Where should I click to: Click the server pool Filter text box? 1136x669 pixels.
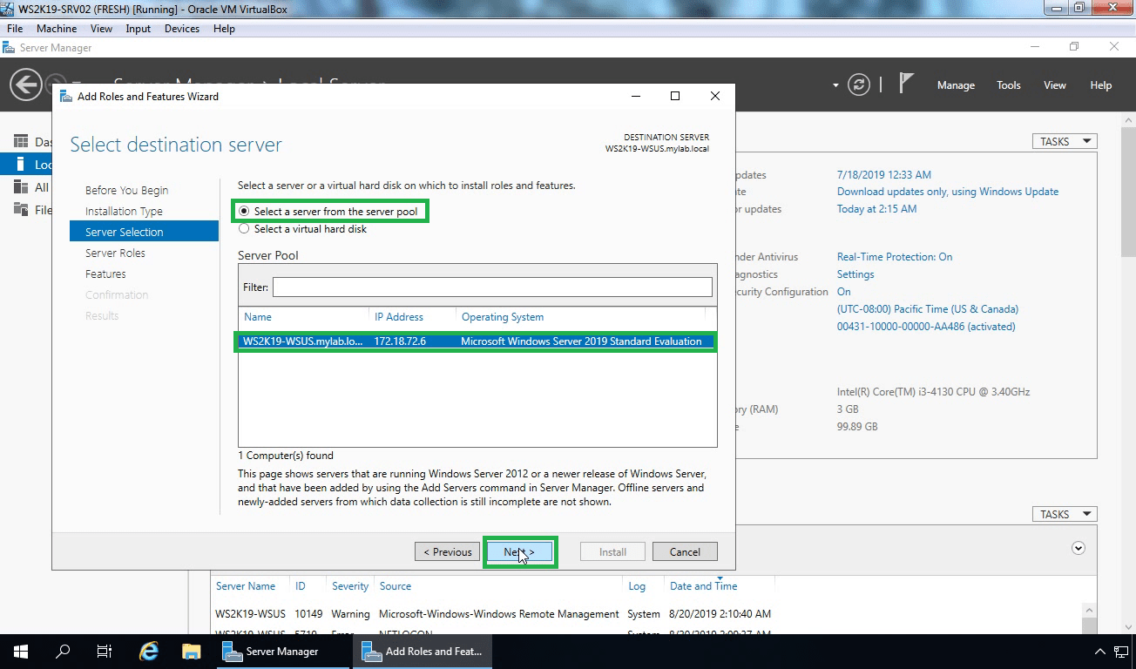click(492, 287)
